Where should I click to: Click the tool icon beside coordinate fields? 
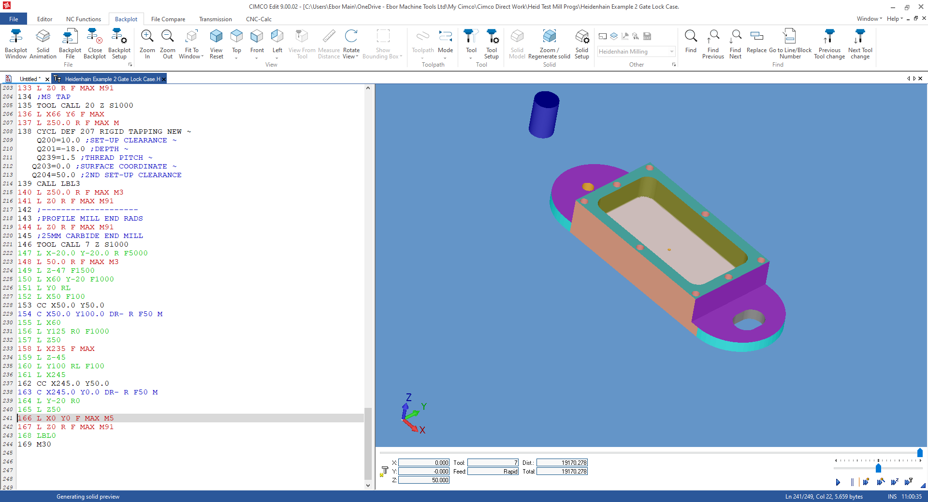(x=385, y=471)
